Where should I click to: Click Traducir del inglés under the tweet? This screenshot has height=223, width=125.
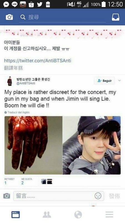[x=17, y=112]
